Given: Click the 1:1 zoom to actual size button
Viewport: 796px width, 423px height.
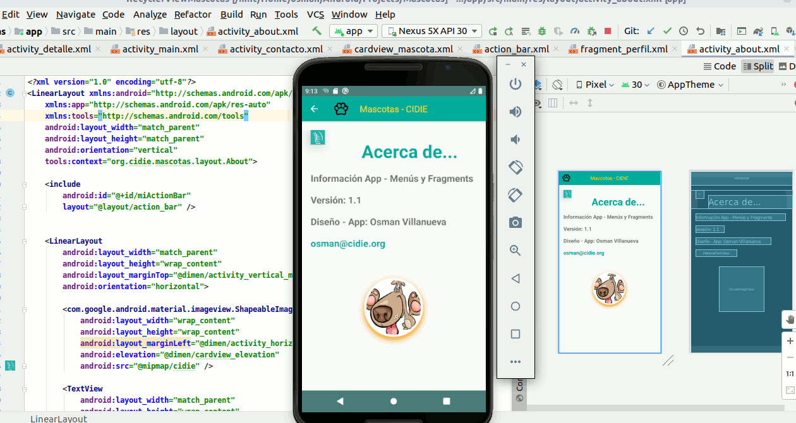Looking at the screenshot, I should [790, 374].
